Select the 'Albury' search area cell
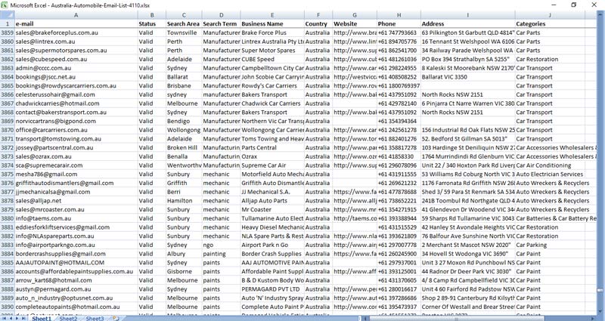605x321 pixels. (184, 254)
